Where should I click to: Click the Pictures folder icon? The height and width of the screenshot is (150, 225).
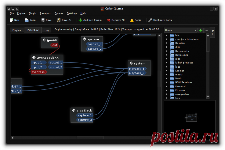(171, 90)
